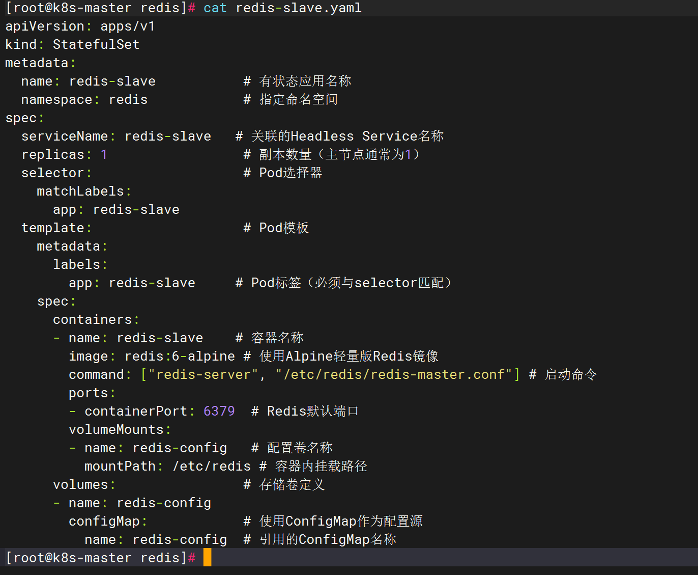Screen dimensions: 698x575
Task: Click the 'cat' command in the first line
Action: coord(215,8)
